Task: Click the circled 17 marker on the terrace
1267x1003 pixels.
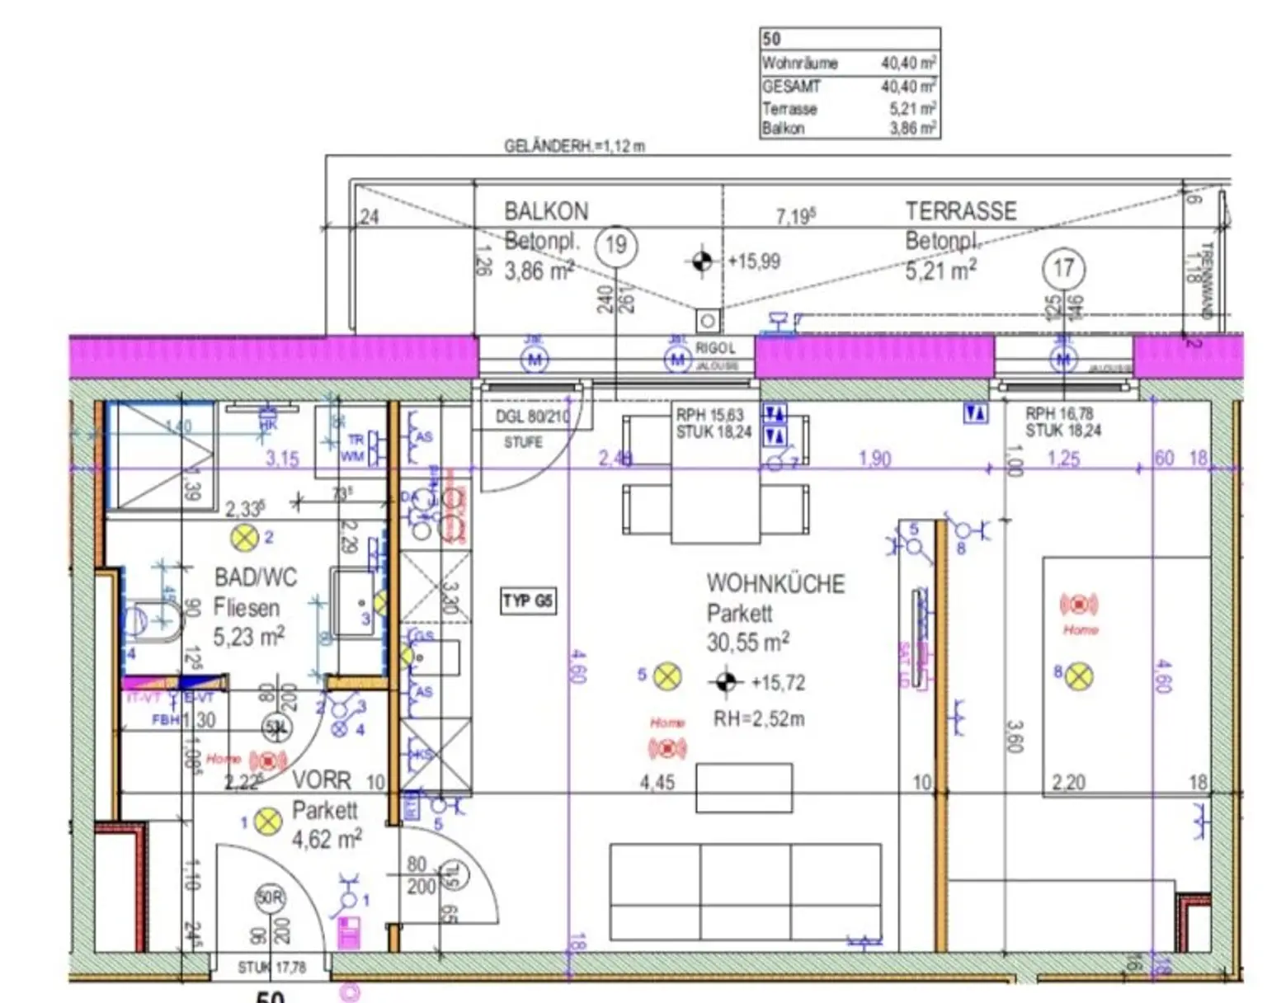Action: click(1063, 268)
